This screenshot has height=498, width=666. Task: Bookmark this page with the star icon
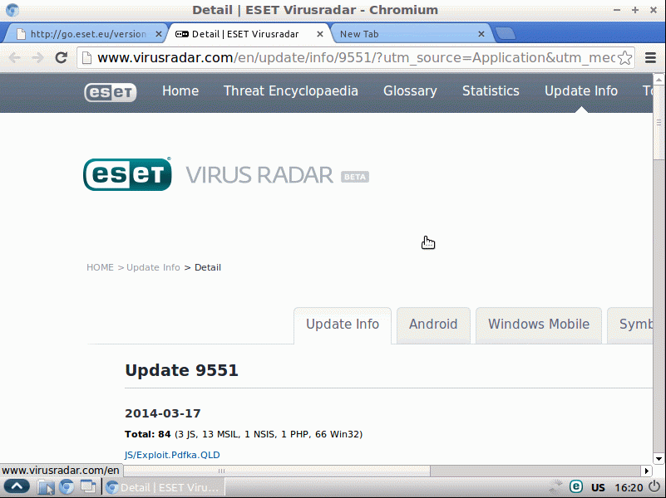tap(624, 57)
